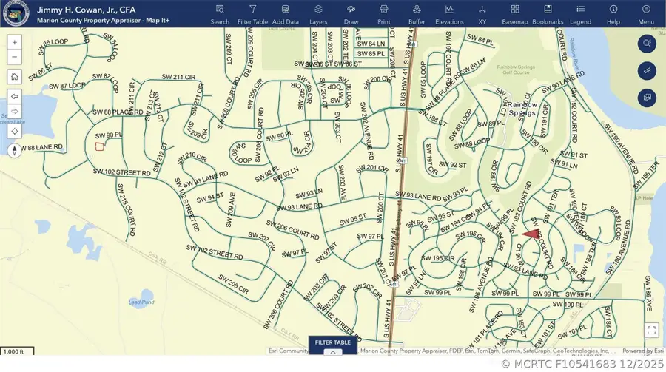Click the Marion County Property Appraiser logo
The image size is (666, 372).
coord(16,14)
